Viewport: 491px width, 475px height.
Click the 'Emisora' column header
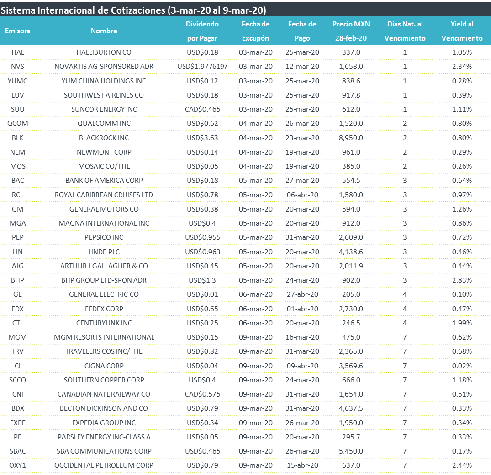click(x=17, y=31)
